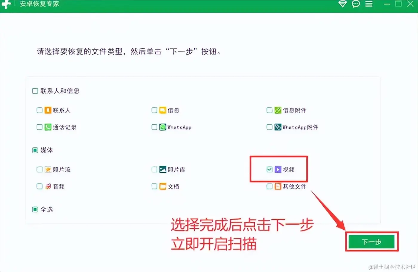
Task: Click the red 音频 music note icon
Action: click(48, 186)
